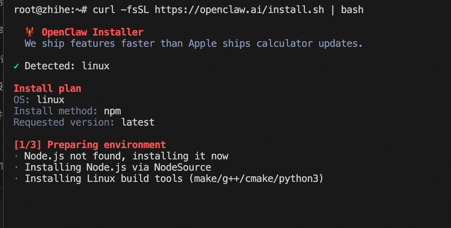Click the Install plan heading
Screen dimensions: 451x228
[x=48, y=88]
